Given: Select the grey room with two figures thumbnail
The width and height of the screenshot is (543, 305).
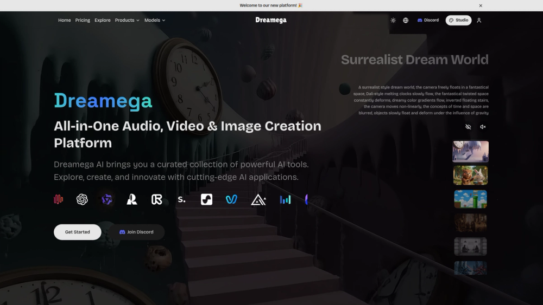Looking at the screenshot, I should pos(470,246).
